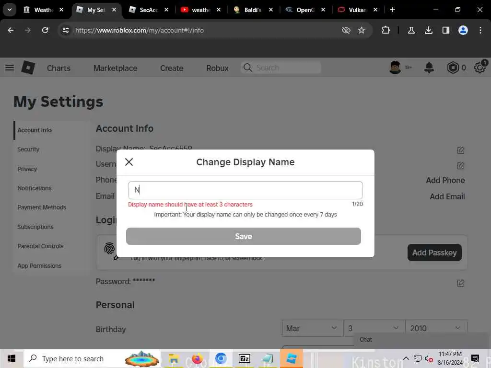The height and width of the screenshot is (368, 491).
Task: Click the Add Passkey button
Action: (x=434, y=253)
